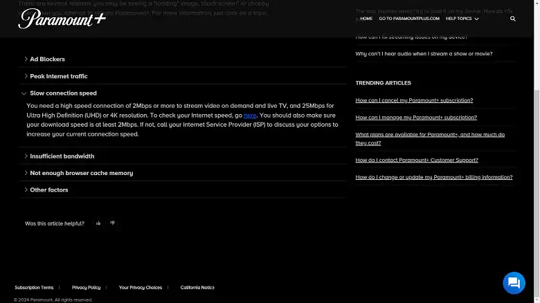Open 'How can I cancel my Paramount+ subscription?'

414,100
